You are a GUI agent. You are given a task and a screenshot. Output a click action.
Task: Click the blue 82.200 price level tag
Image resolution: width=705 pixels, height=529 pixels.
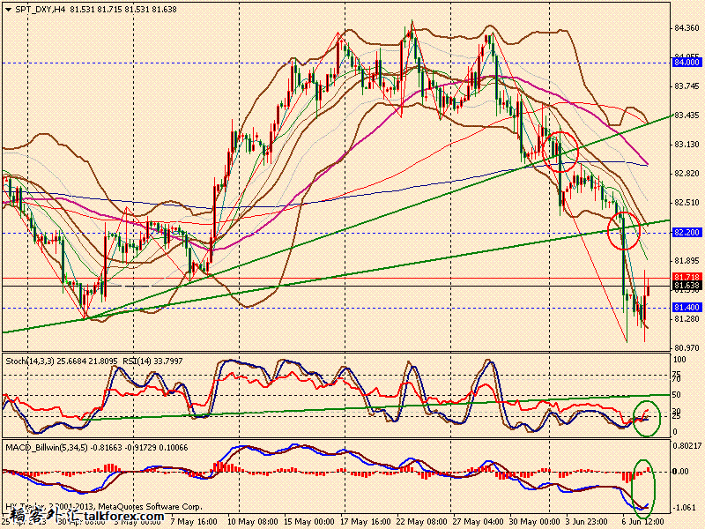(x=686, y=232)
